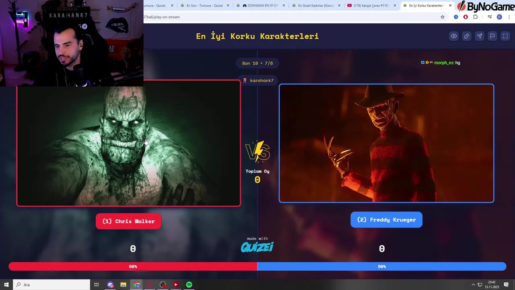Open the dark red circular taskbar app
Viewport: 515px width, 290px height.
[x=150, y=285]
